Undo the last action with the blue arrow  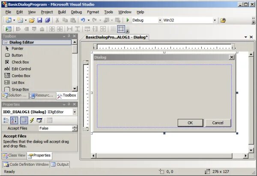pos(83,20)
